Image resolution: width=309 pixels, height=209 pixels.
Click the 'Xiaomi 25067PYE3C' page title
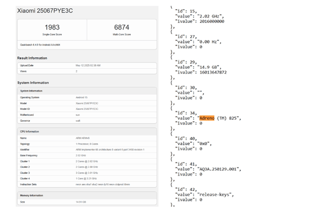click(45, 11)
